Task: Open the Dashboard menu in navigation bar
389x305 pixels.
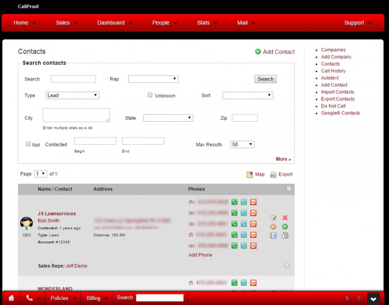Action: [x=114, y=23]
